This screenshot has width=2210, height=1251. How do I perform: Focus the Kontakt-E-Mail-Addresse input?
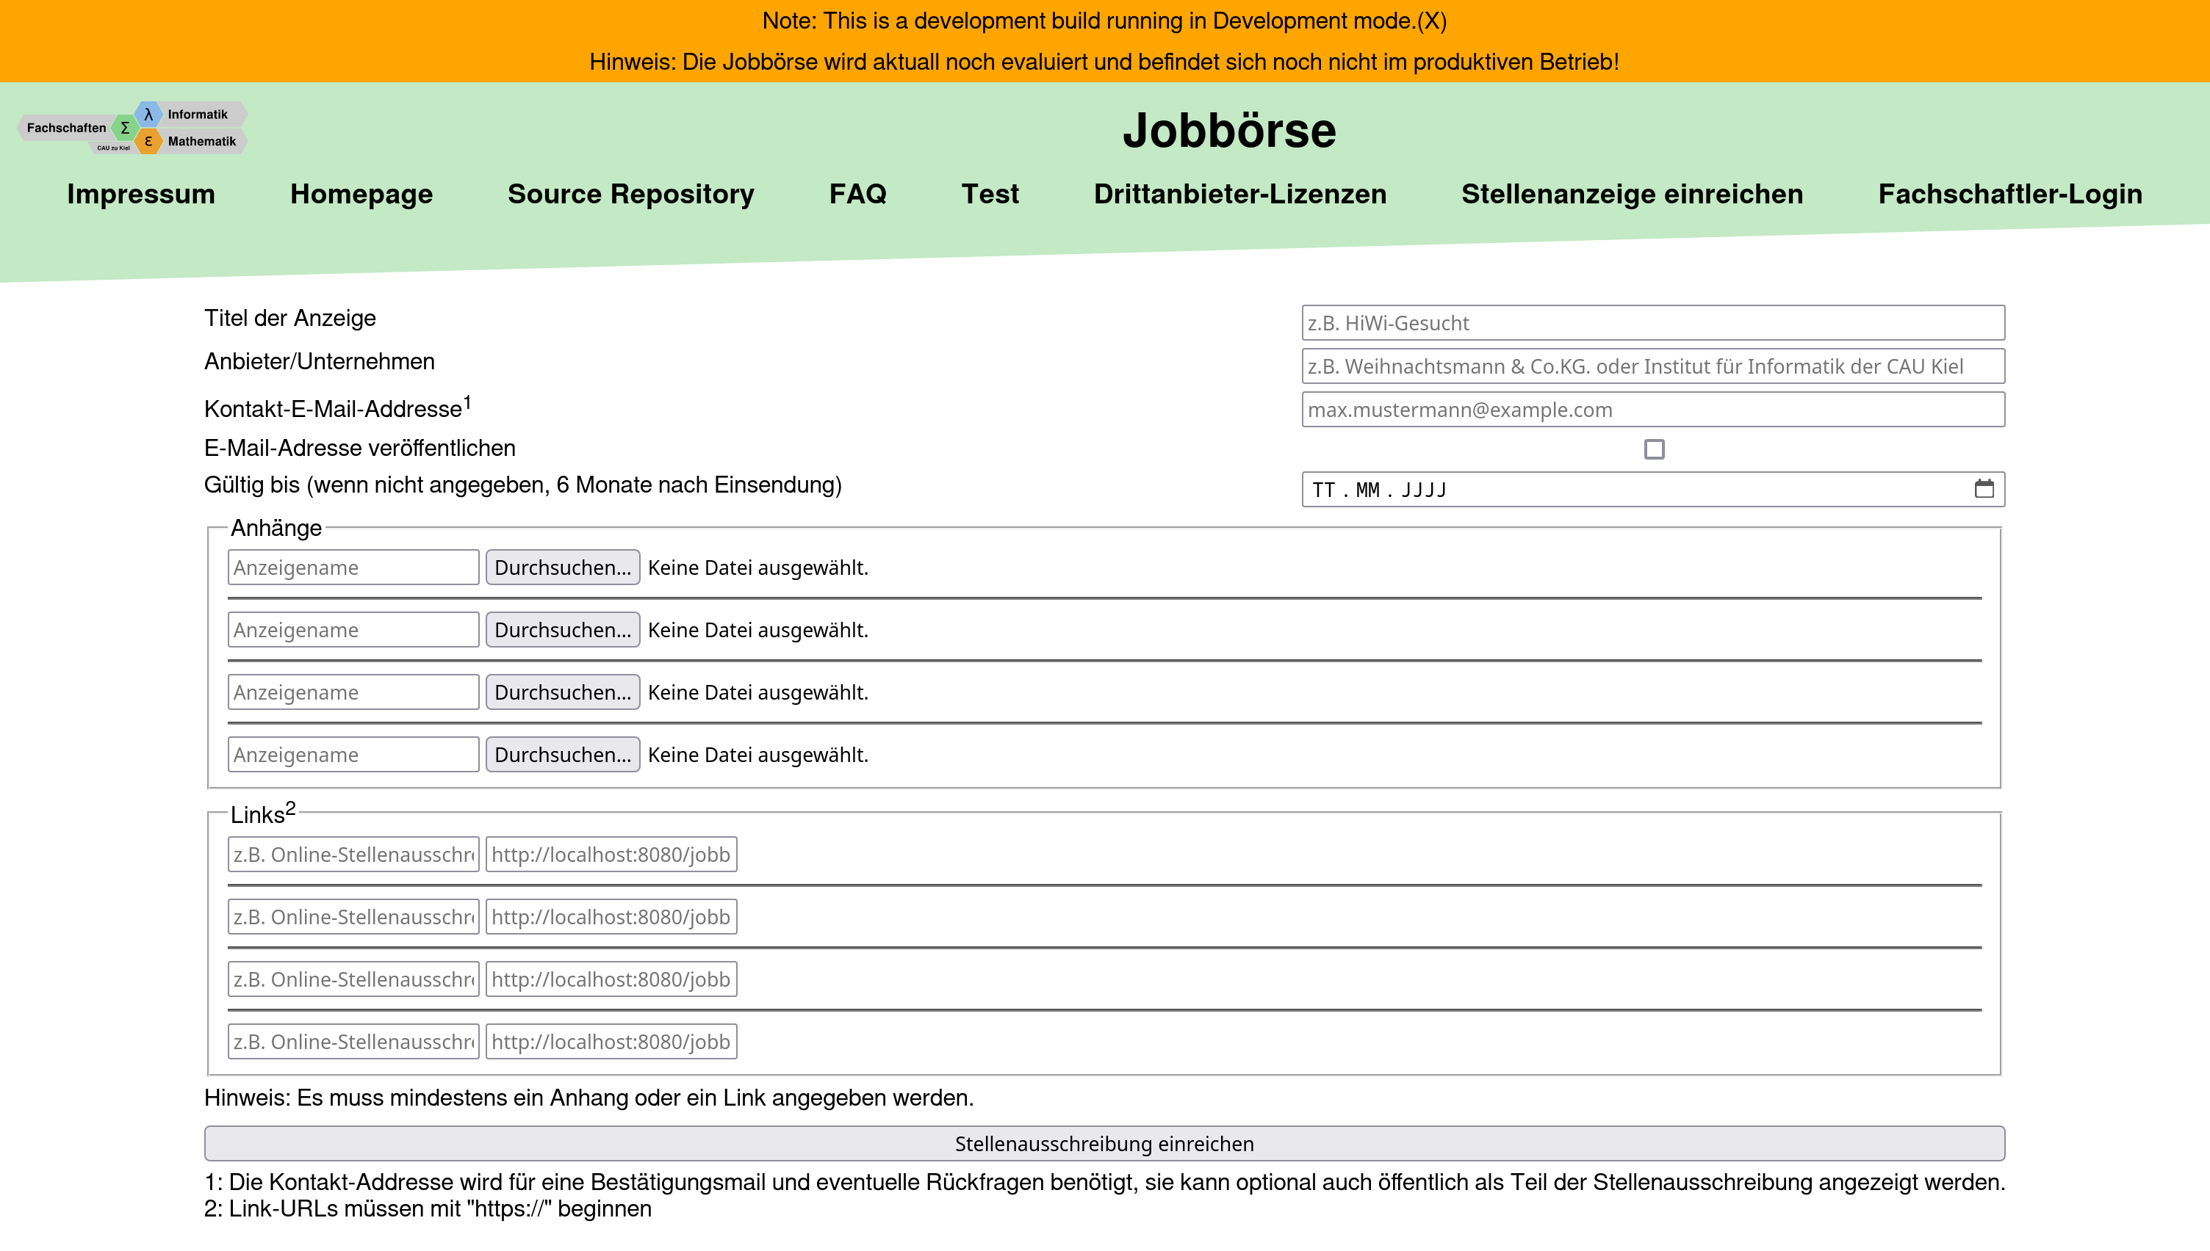[x=1652, y=410]
